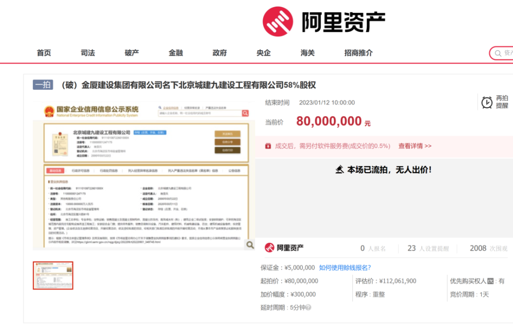Click the 如何使用赊钱报名? link
Screen dimensions: 513x332
point(345,267)
